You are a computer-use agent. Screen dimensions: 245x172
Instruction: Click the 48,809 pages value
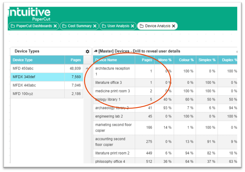click(x=75, y=68)
